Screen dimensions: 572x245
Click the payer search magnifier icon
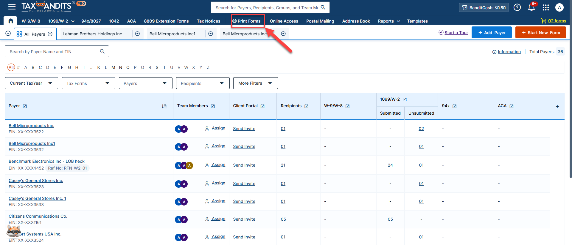tap(102, 51)
